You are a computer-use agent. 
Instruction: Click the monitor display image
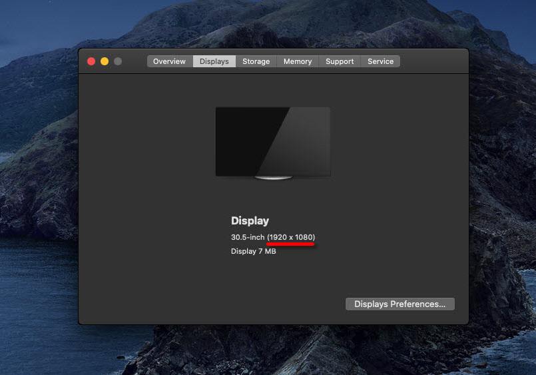pos(273,143)
